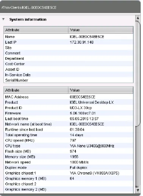Select Graphics memory 2 (MB) label
Image resolution: width=143 pixels, height=196 pixels.
pyautogui.click(x=26, y=189)
